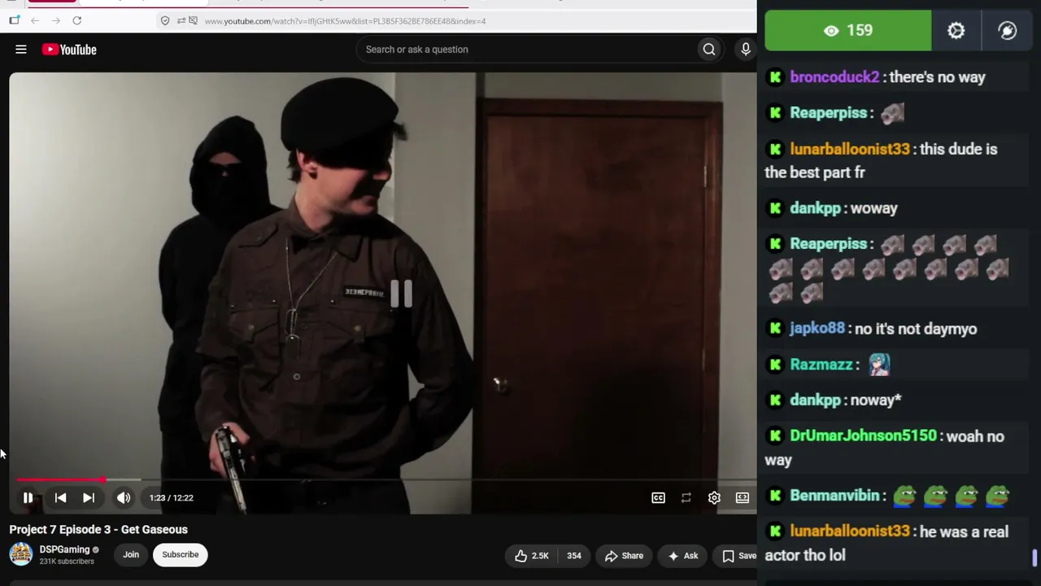Like the video with 2.5K likes
This screenshot has height=586, width=1041.
click(x=531, y=556)
